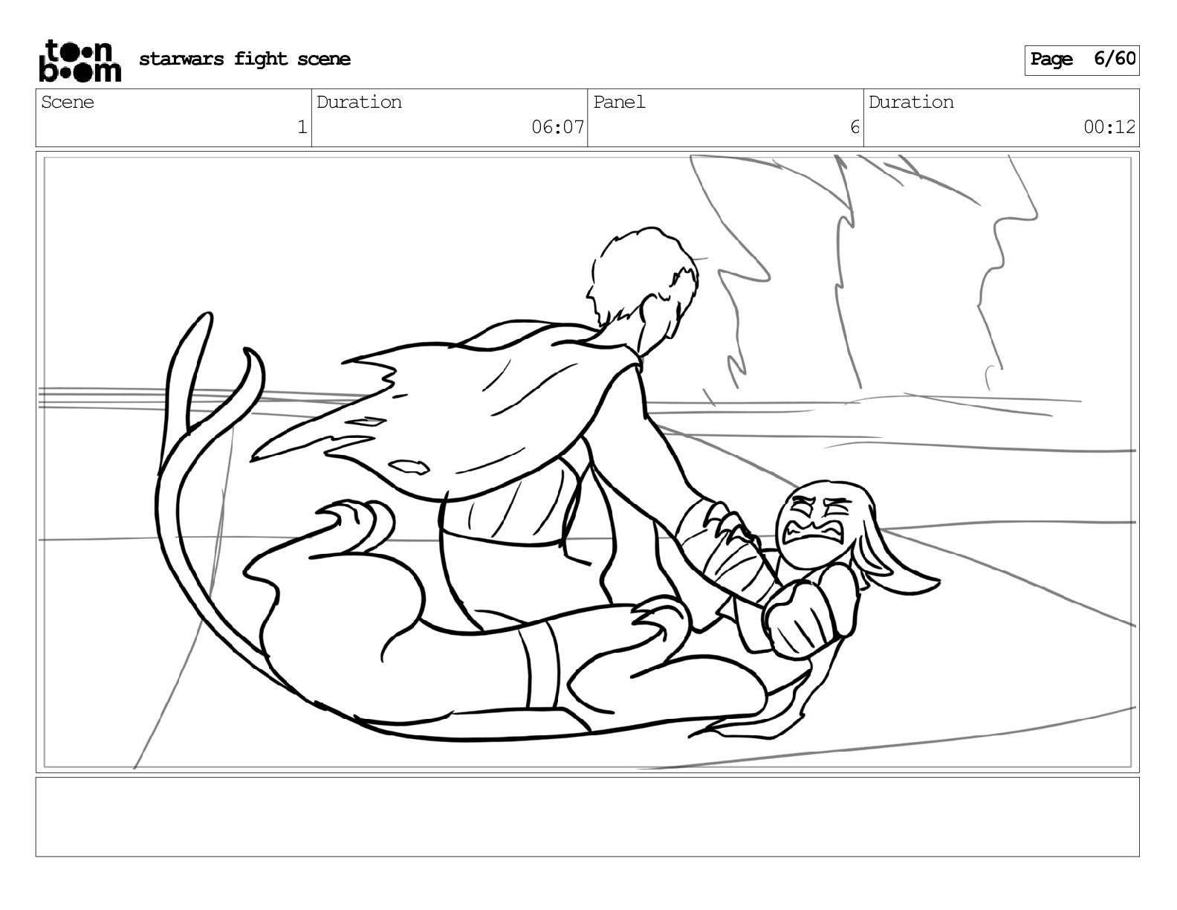Select the 'starwars fight scene' title text

tap(244, 59)
